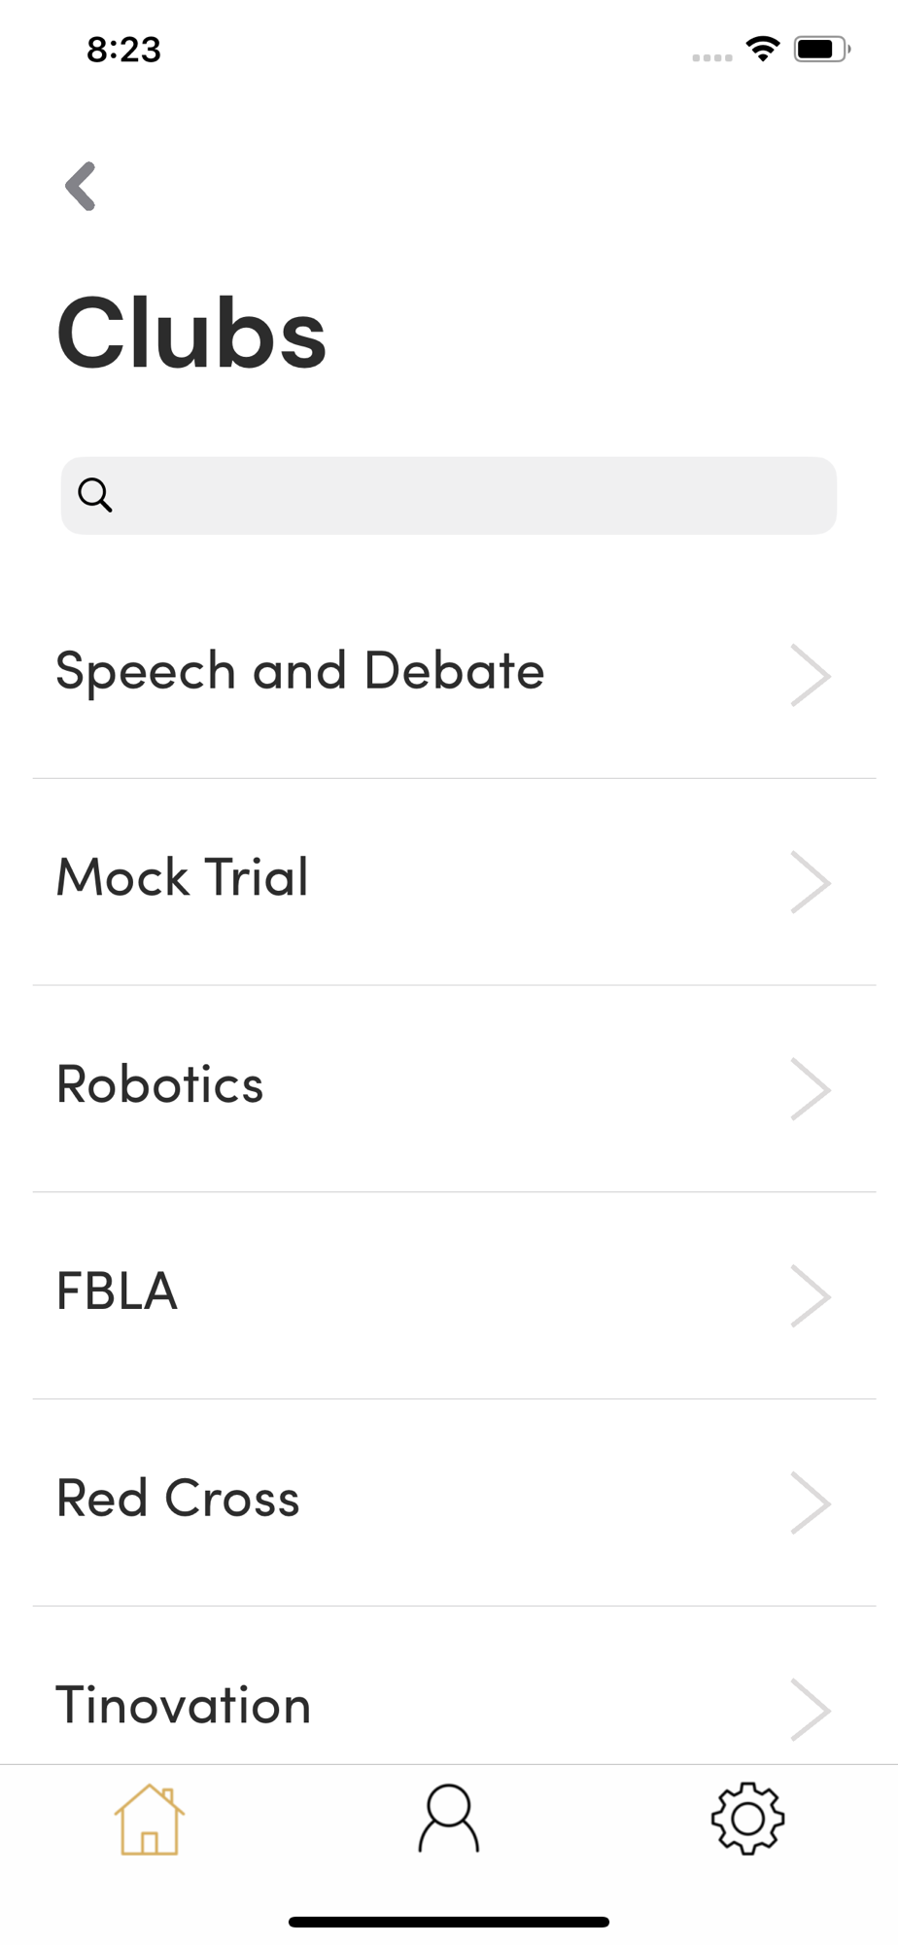Click the search magnifier icon
Viewport: 898px width, 1945px height.
[x=95, y=495]
